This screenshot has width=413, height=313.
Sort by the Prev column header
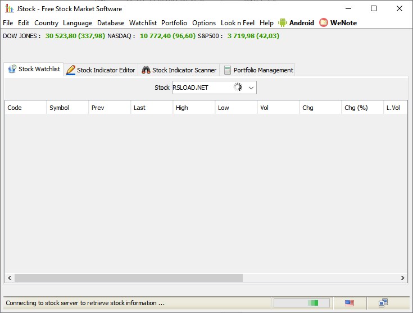pyautogui.click(x=110, y=108)
